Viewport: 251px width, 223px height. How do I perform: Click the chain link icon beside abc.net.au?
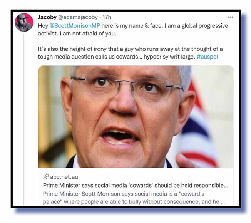pos(46,177)
